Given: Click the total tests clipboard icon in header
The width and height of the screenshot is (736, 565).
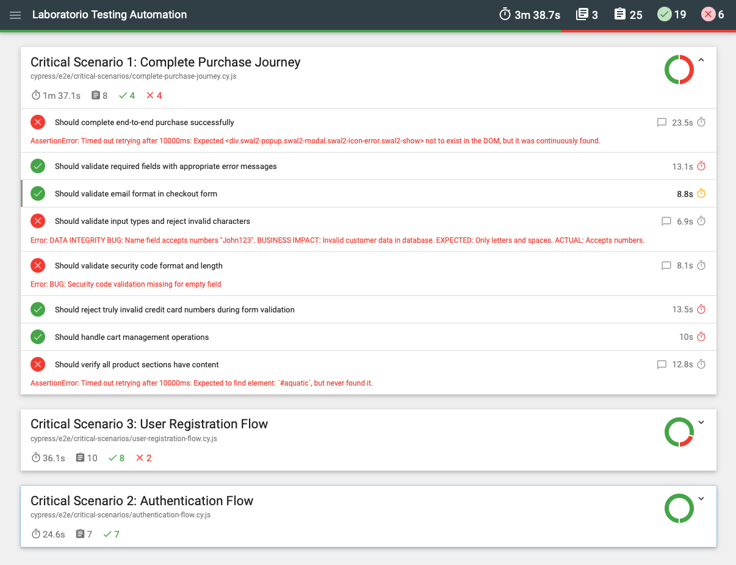Looking at the screenshot, I should click(x=620, y=14).
